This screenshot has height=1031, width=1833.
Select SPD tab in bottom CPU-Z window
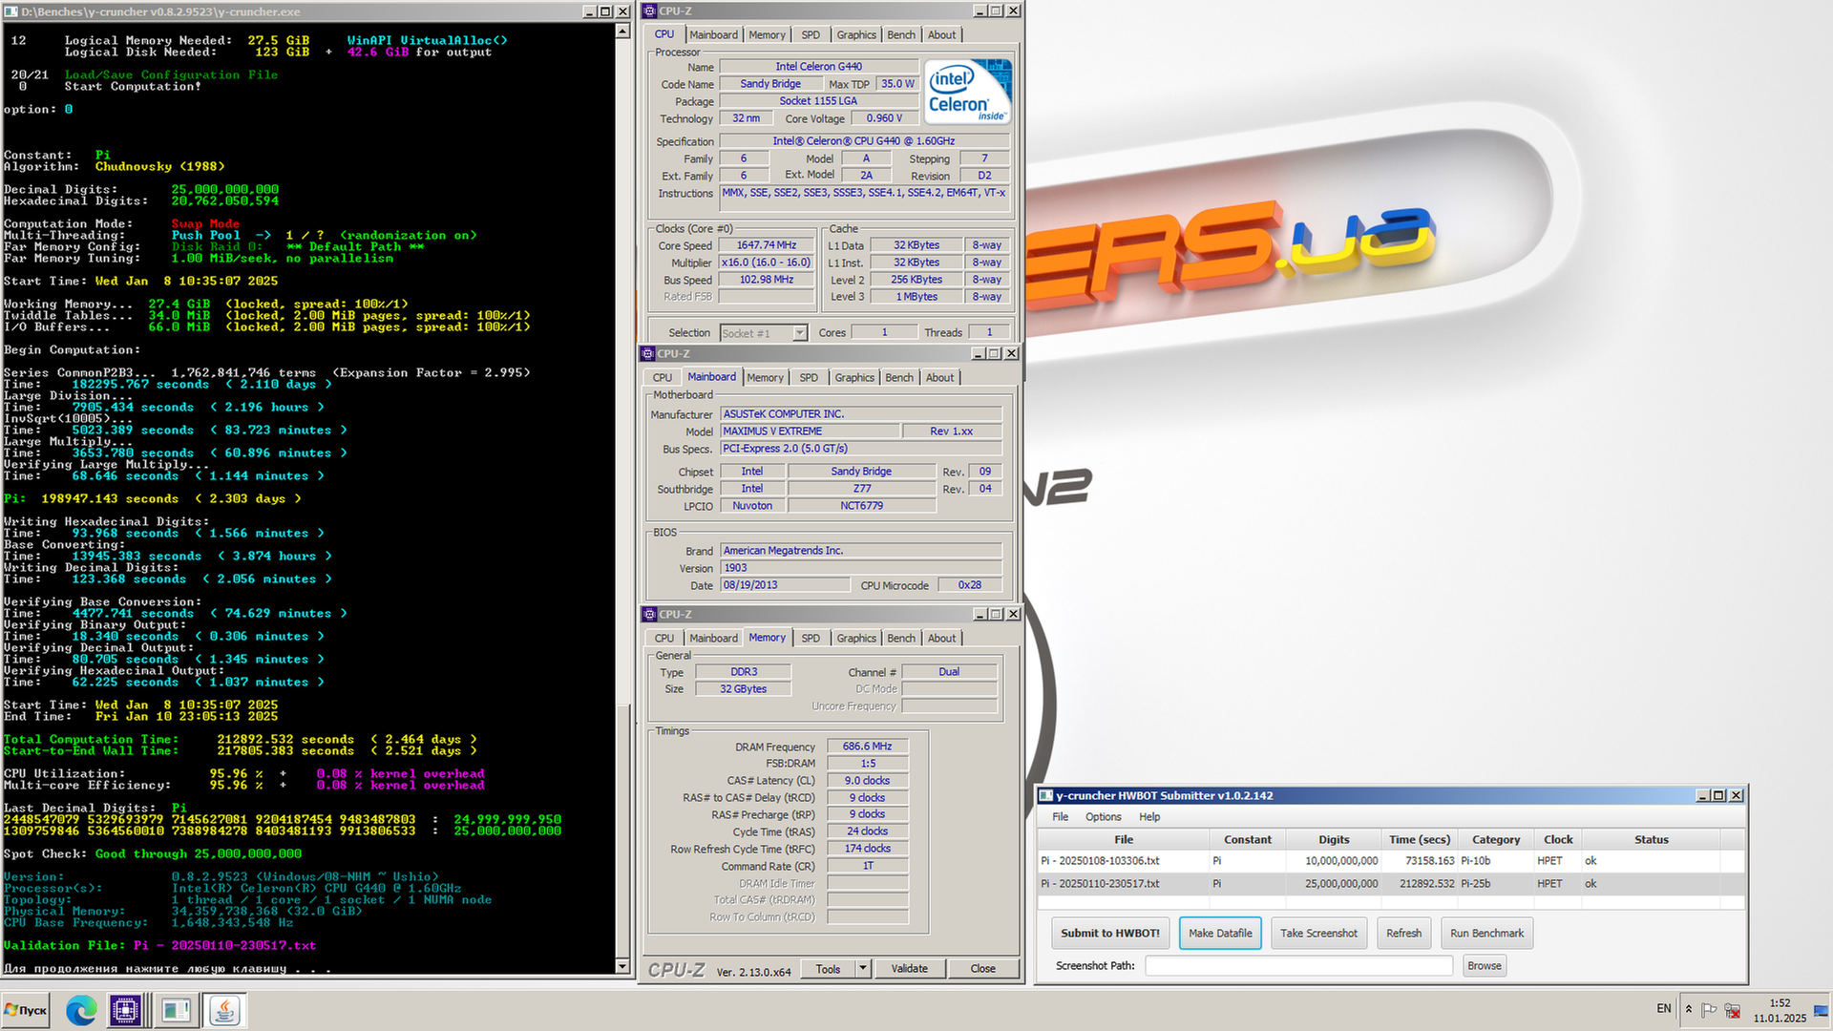(811, 638)
